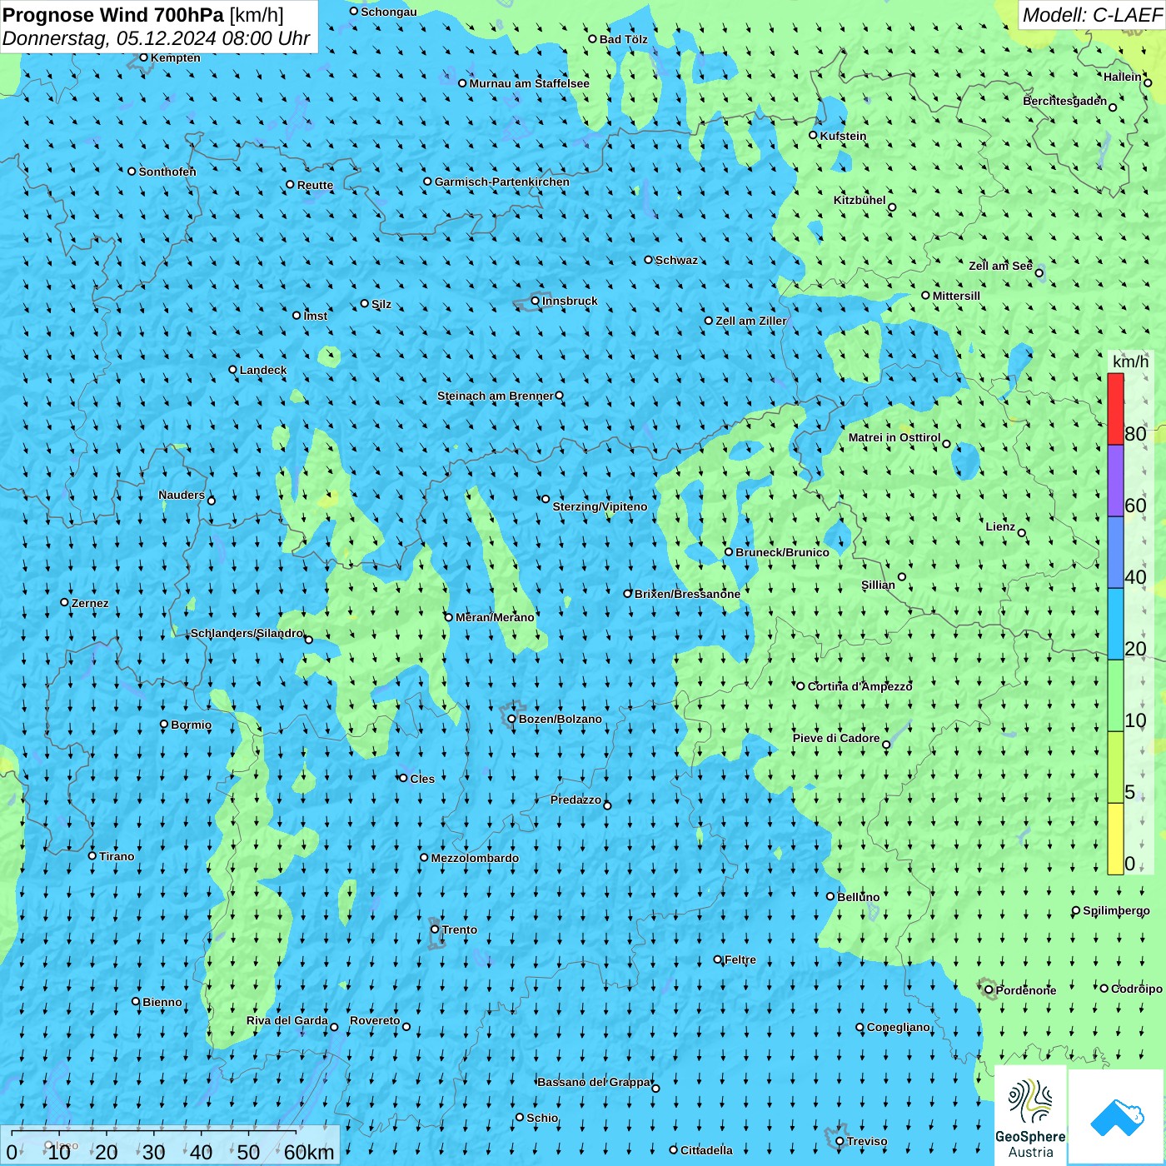Click the Pordenone city marker

(x=989, y=990)
